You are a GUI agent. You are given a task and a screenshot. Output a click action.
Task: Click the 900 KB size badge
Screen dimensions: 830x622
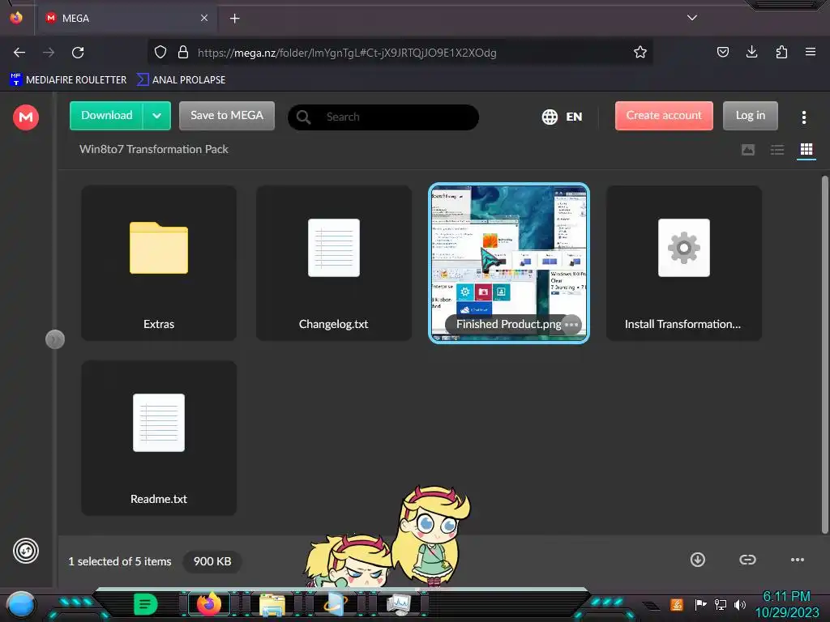pos(212,561)
